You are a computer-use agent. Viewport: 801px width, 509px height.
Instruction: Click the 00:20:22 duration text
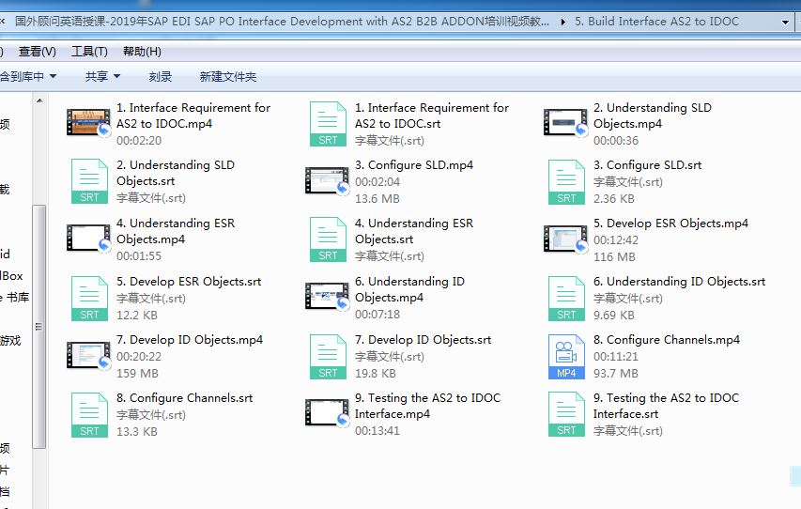click(138, 357)
